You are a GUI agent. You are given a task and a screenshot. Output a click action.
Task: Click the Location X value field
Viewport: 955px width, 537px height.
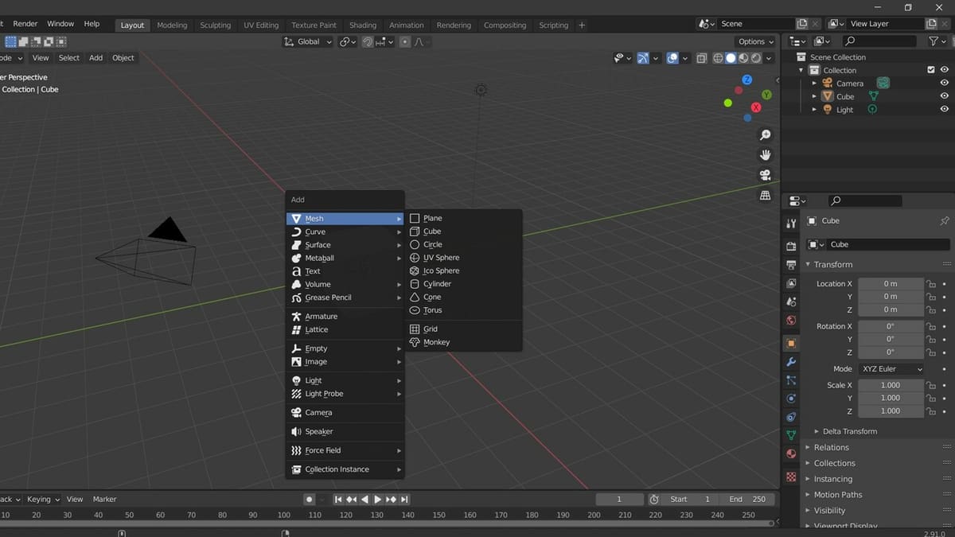(891, 283)
